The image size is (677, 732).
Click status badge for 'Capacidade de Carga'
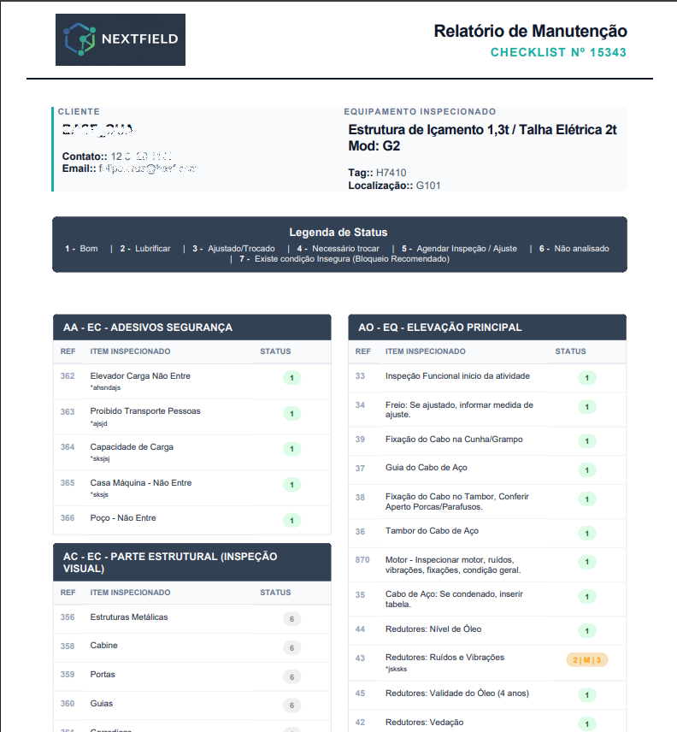pyautogui.click(x=292, y=449)
